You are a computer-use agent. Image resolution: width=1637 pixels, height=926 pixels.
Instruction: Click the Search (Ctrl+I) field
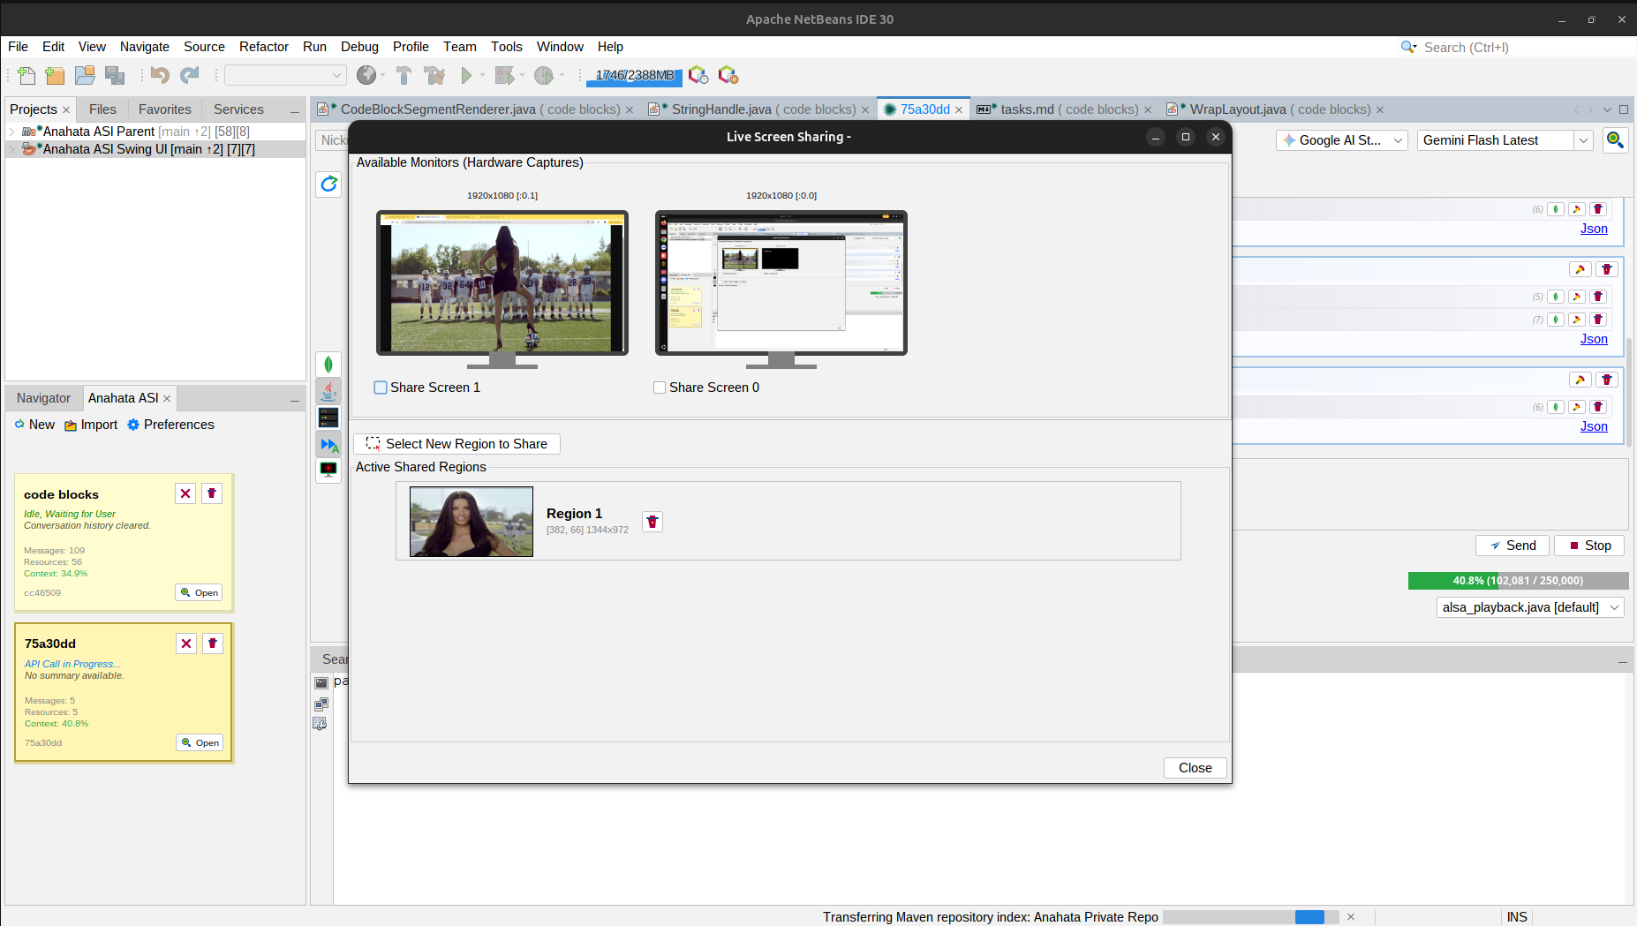pyautogui.click(x=1519, y=48)
